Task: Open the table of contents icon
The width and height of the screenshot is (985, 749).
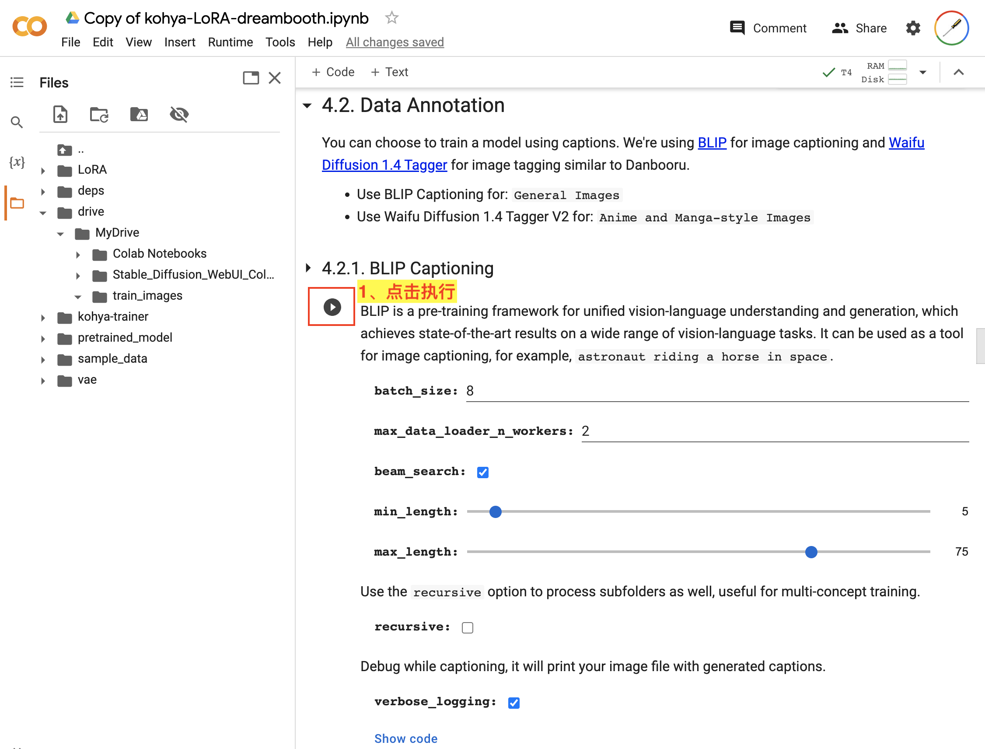Action: pyautogui.click(x=17, y=82)
